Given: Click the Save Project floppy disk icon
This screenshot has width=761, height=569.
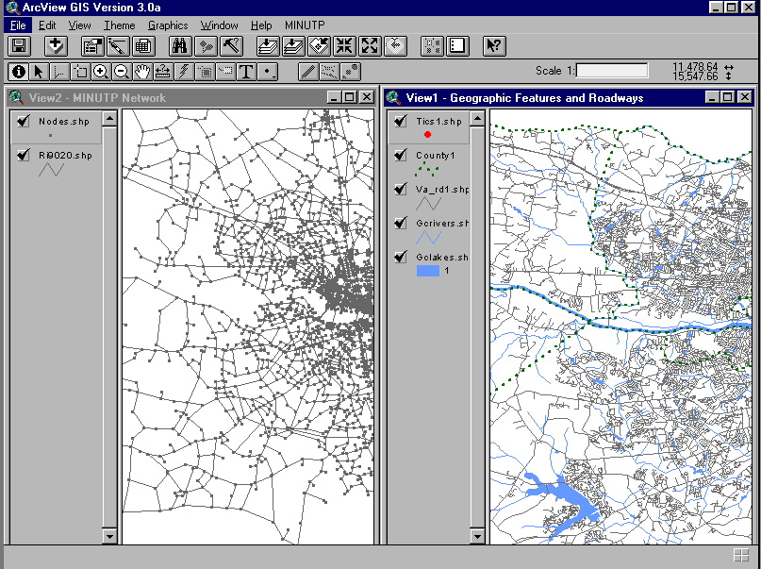Looking at the screenshot, I should 20,46.
